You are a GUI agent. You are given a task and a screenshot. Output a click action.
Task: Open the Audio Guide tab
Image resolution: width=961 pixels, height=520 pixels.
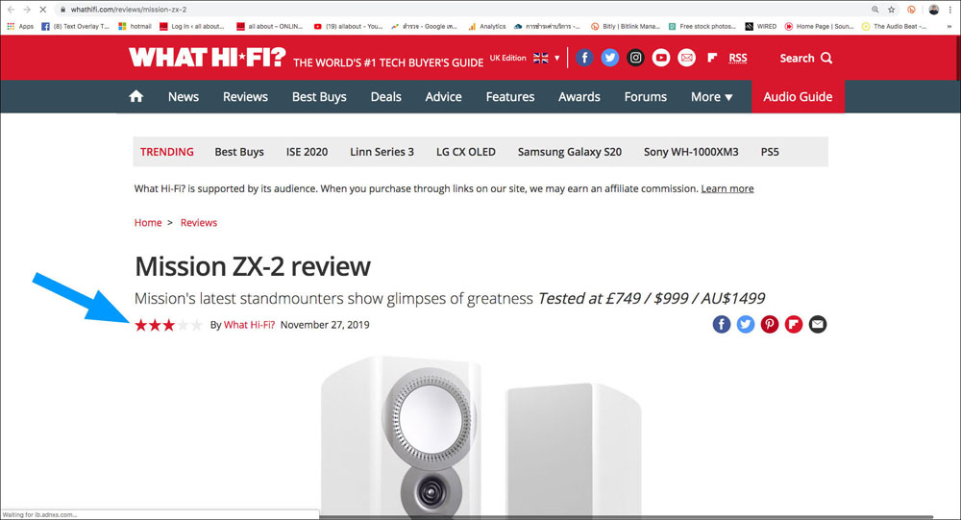click(x=798, y=97)
